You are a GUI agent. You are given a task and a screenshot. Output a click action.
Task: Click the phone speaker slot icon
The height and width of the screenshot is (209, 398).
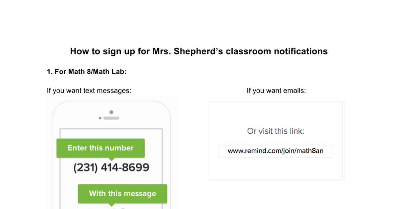point(111,118)
